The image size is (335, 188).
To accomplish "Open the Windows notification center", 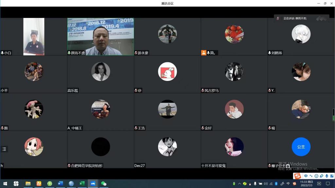I will (328, 184).
